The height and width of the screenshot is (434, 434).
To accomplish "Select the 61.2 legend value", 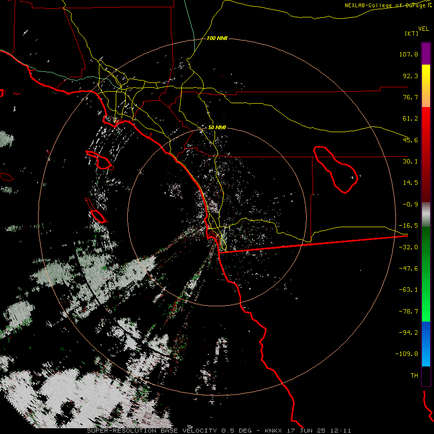I will click(410, 119).
